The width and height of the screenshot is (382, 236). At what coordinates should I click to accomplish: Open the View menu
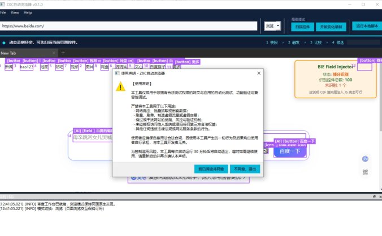[x=15, y=12]
